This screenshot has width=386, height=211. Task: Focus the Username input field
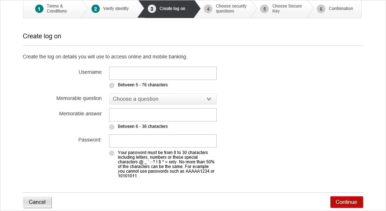pos(163,73)
